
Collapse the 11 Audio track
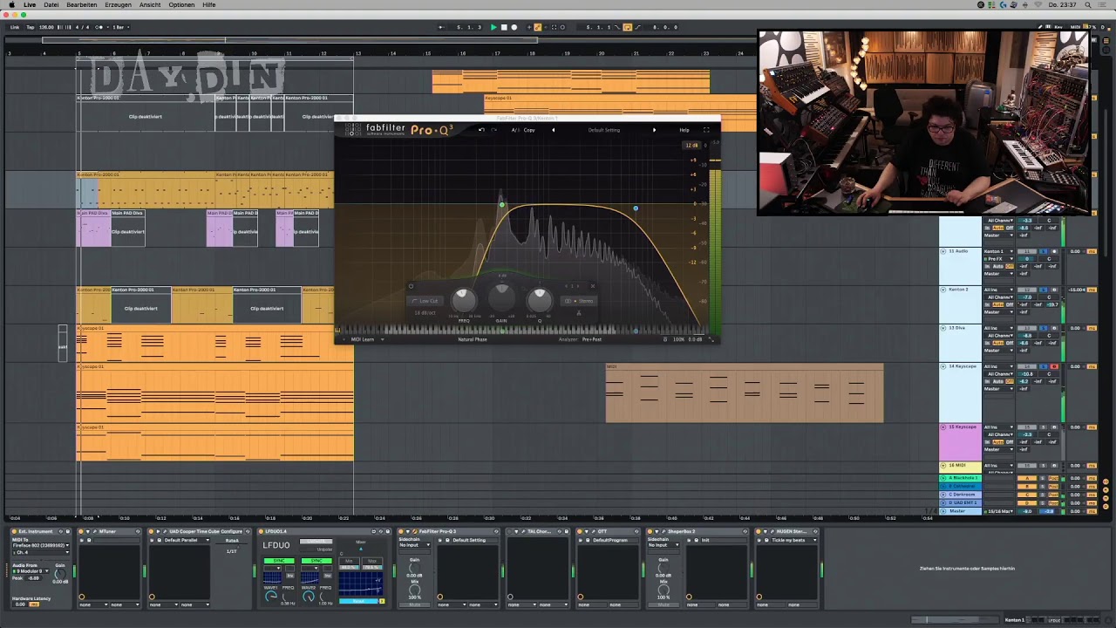(943, 251)
